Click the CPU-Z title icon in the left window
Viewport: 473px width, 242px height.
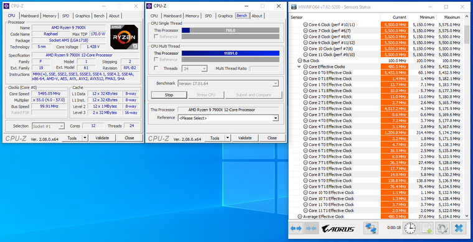pos(6,6)
